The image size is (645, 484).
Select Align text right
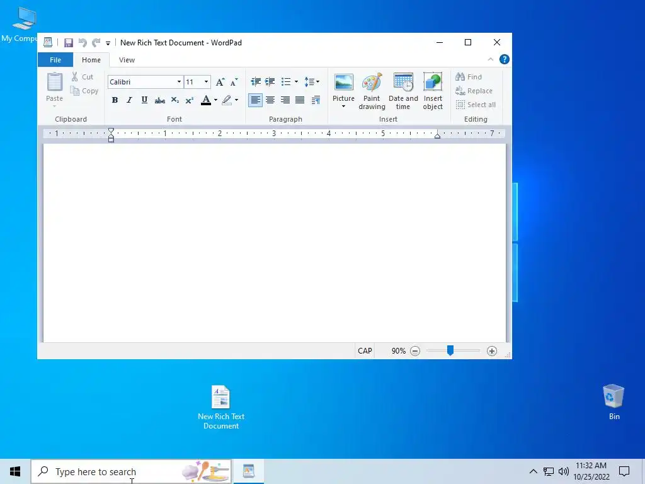pyautogui.click(x=285, y=100)
